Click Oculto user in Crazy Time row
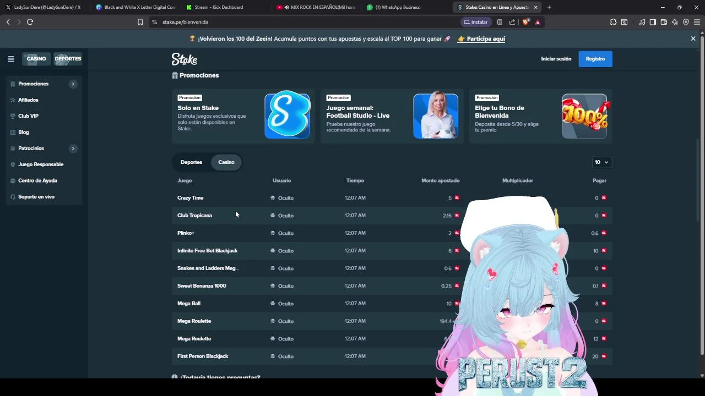705x396 pixels. coord(282,198)
